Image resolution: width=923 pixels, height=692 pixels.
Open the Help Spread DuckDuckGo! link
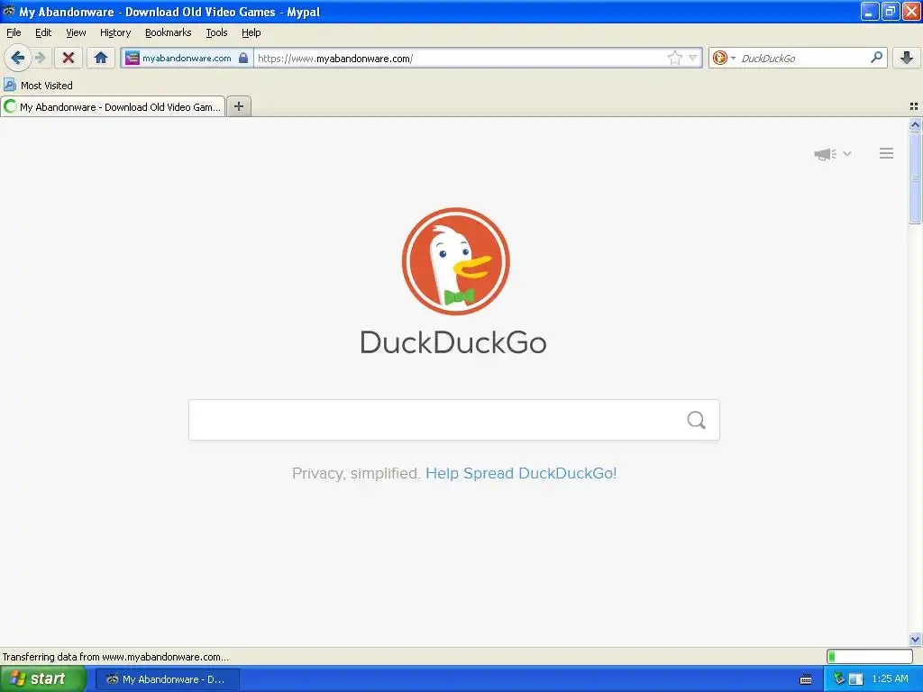point(521,473)
